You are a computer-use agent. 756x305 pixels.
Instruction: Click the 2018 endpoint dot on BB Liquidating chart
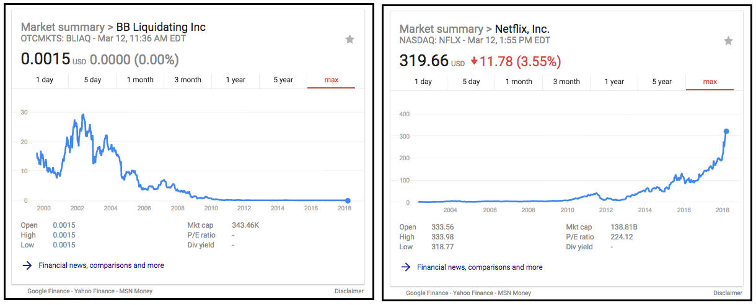point(348,200)
